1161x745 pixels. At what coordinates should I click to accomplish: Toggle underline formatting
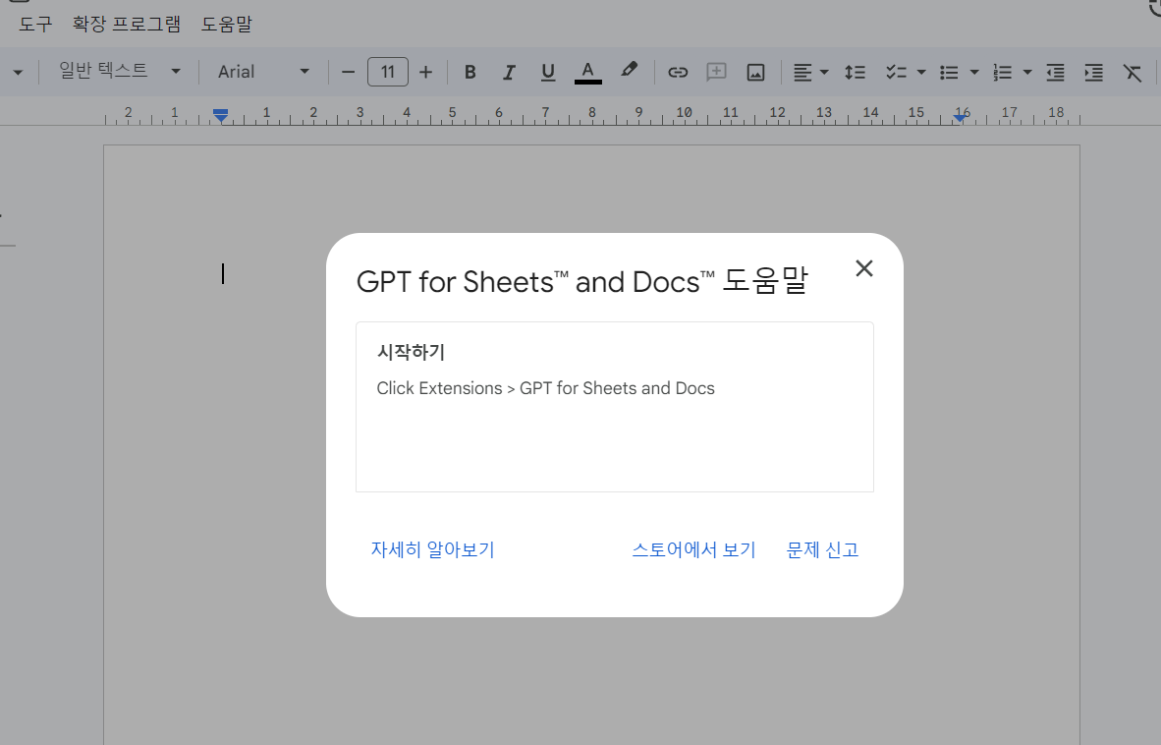coord(548,72)
